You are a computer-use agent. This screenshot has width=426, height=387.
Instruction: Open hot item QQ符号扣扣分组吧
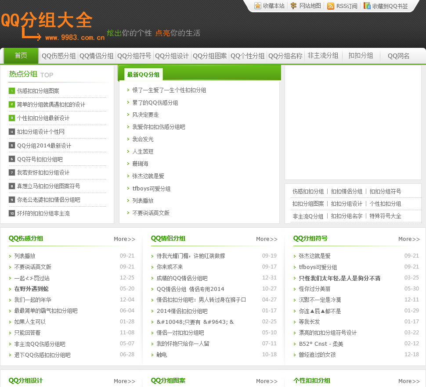tap(40, 159)
